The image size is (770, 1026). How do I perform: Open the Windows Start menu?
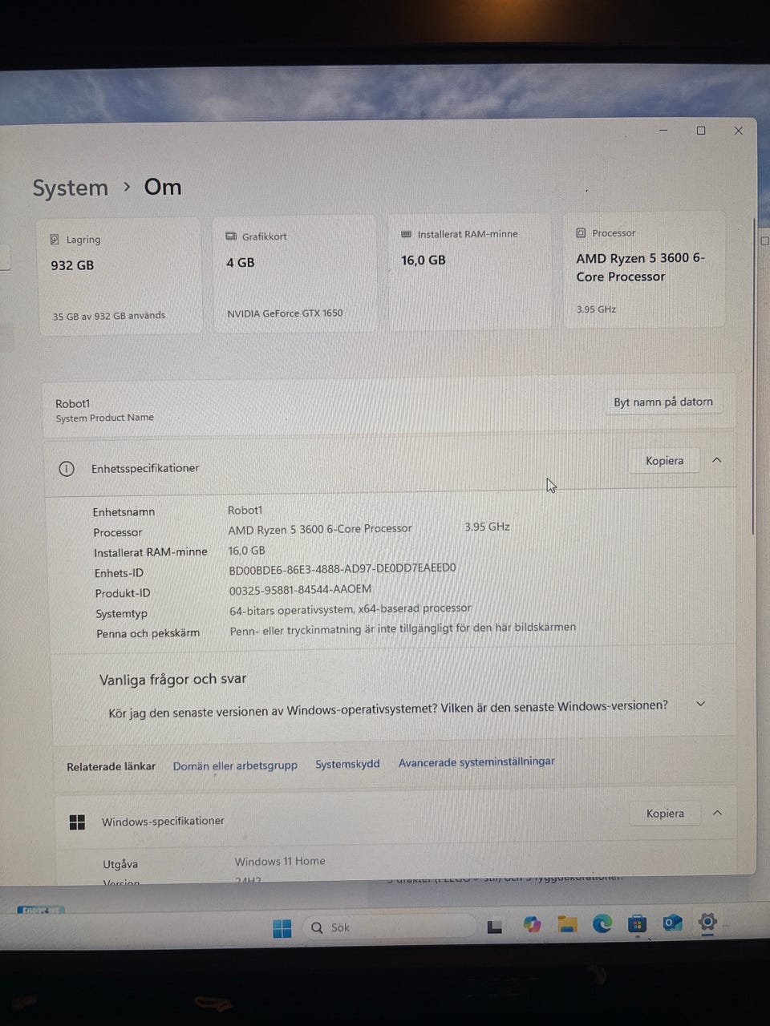(282, 928)
